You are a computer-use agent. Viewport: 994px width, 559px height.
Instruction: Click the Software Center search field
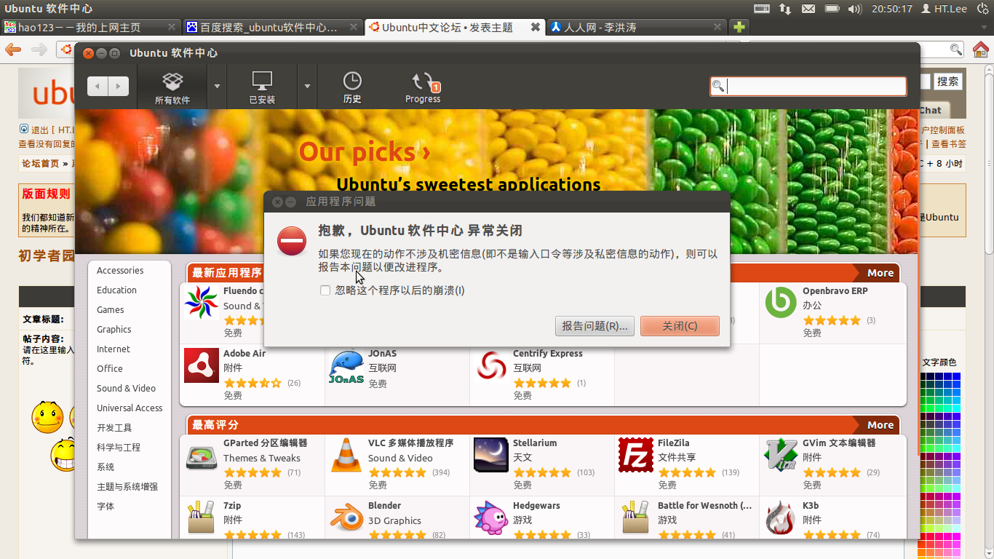808,86
